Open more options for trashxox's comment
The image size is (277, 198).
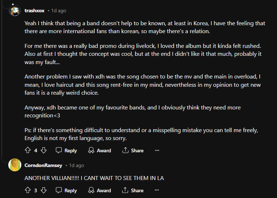[157, 150]
